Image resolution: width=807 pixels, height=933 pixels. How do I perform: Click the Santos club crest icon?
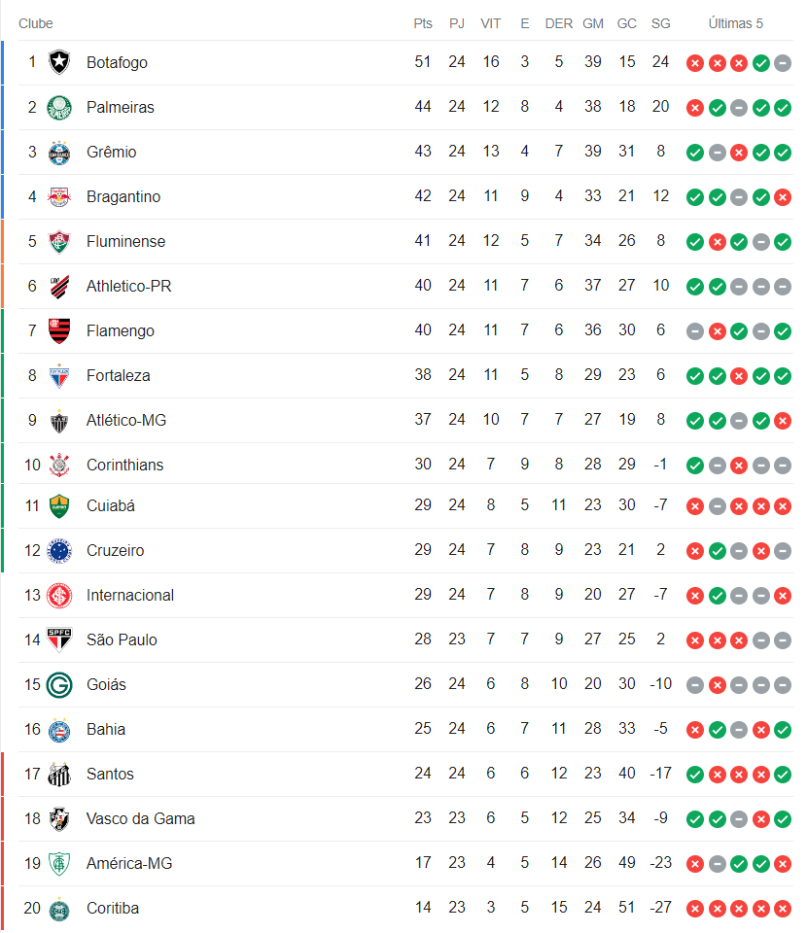coord(59,774)
